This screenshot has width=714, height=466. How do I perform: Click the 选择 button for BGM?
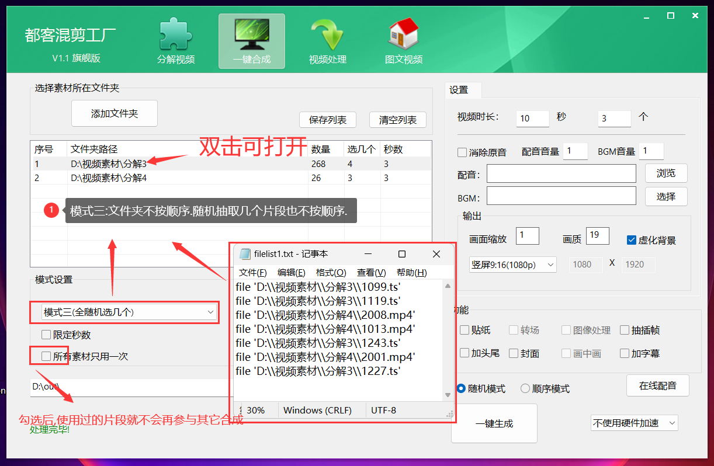(x=666, y=196)
